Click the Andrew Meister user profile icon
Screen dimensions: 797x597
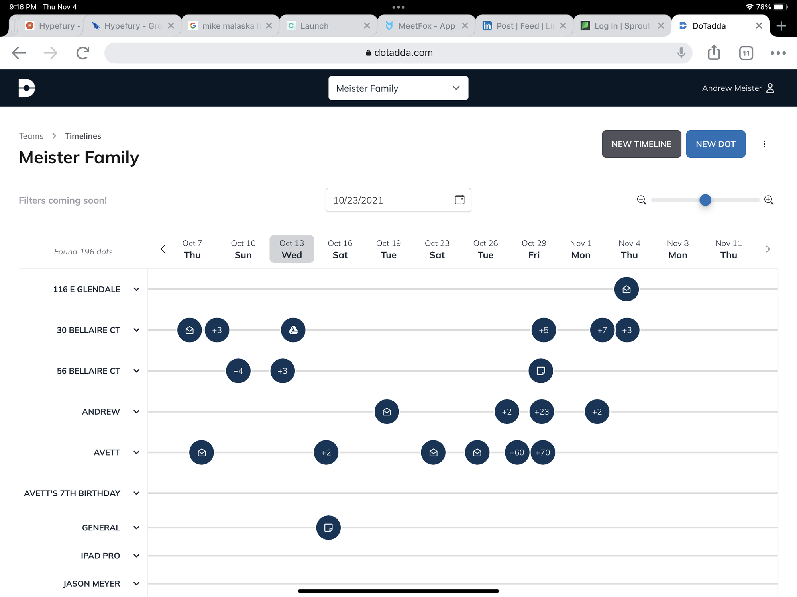point(770,88)
